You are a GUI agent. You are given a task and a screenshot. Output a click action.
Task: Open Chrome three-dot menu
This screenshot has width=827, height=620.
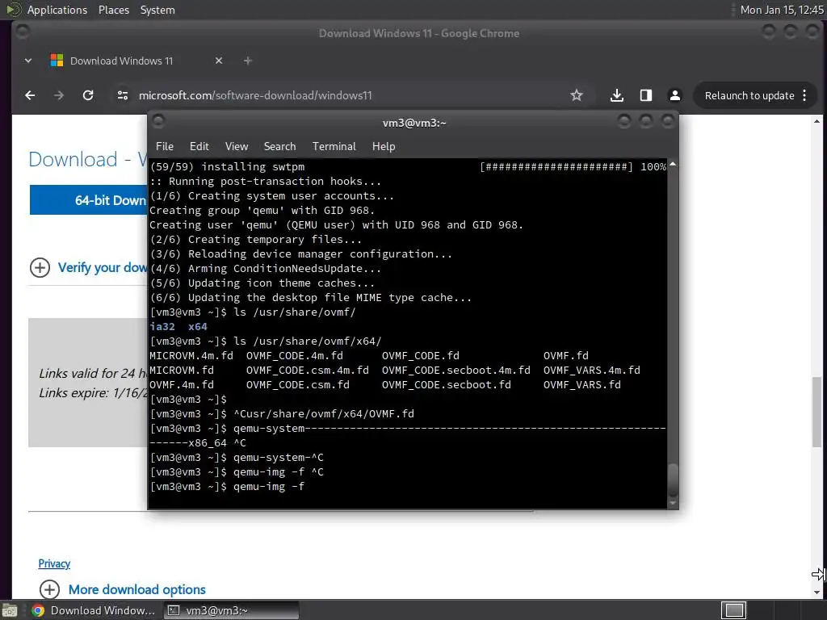pyautogui.click(x=804, y=95)
